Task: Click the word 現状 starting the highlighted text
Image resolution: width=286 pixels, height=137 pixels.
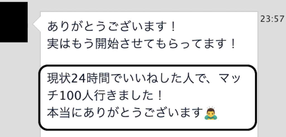Action: point(59,79)
